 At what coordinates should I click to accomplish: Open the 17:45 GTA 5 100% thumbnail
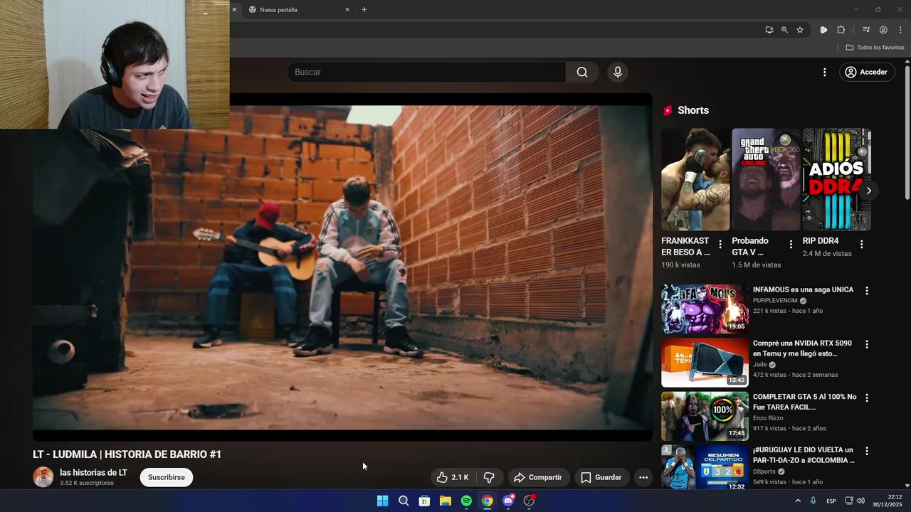pyautogui.click(x=705, y=416)
